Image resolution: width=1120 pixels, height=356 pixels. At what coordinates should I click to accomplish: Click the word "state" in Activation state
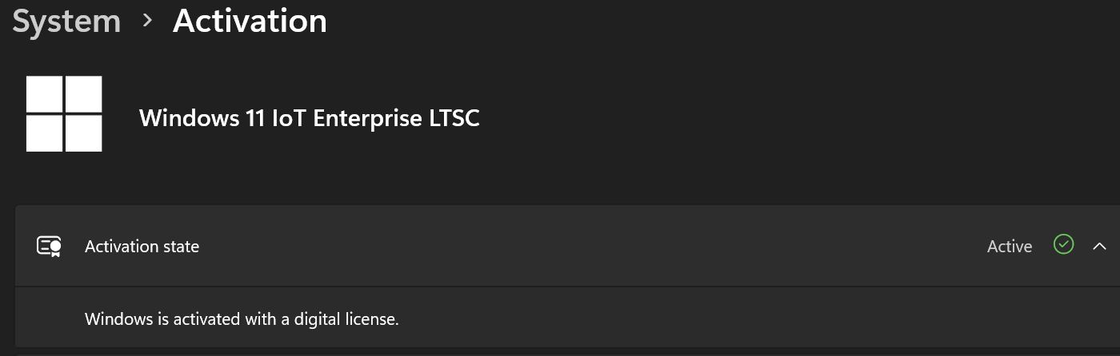(x=180, y=247)
